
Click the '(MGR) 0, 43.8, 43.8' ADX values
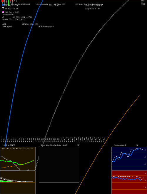point(30,24)
